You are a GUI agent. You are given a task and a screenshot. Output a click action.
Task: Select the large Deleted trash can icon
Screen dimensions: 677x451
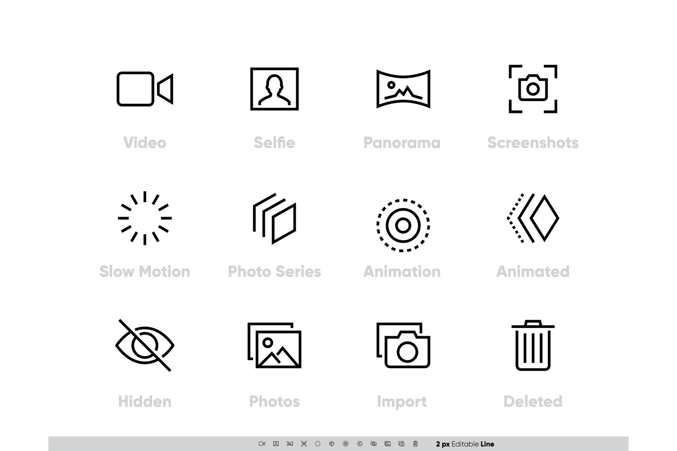click(533, 345)
